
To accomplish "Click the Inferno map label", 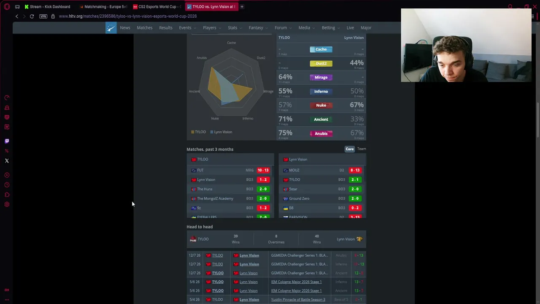I will coord(321,91).
